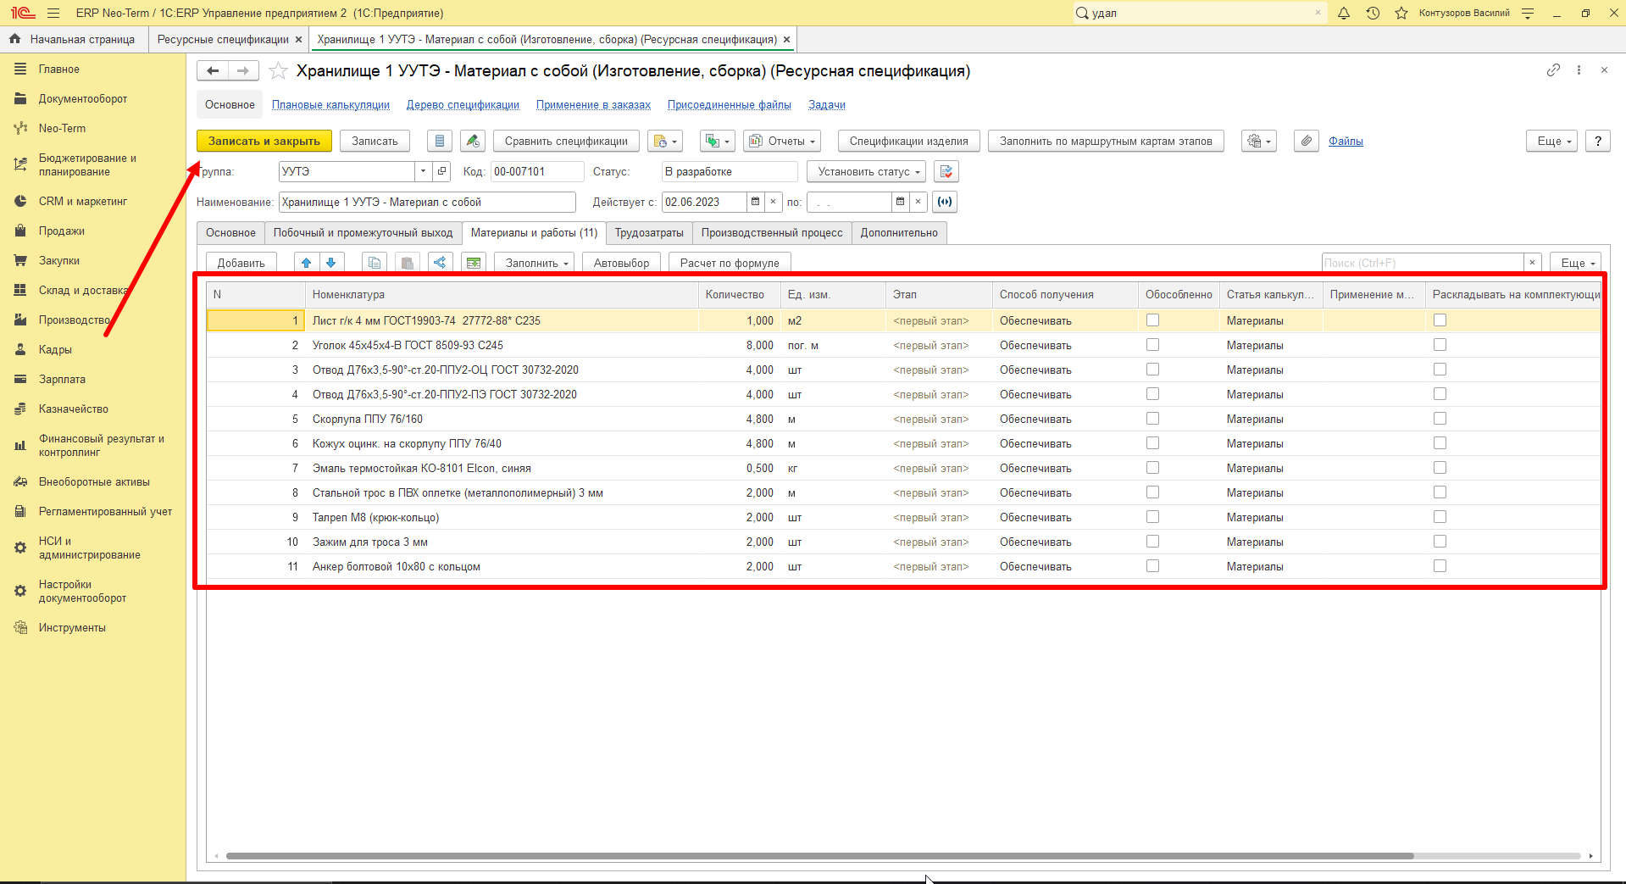Click the get link icon at top right
This screenshot has width=1626, height=884.
coord(1553,70)
